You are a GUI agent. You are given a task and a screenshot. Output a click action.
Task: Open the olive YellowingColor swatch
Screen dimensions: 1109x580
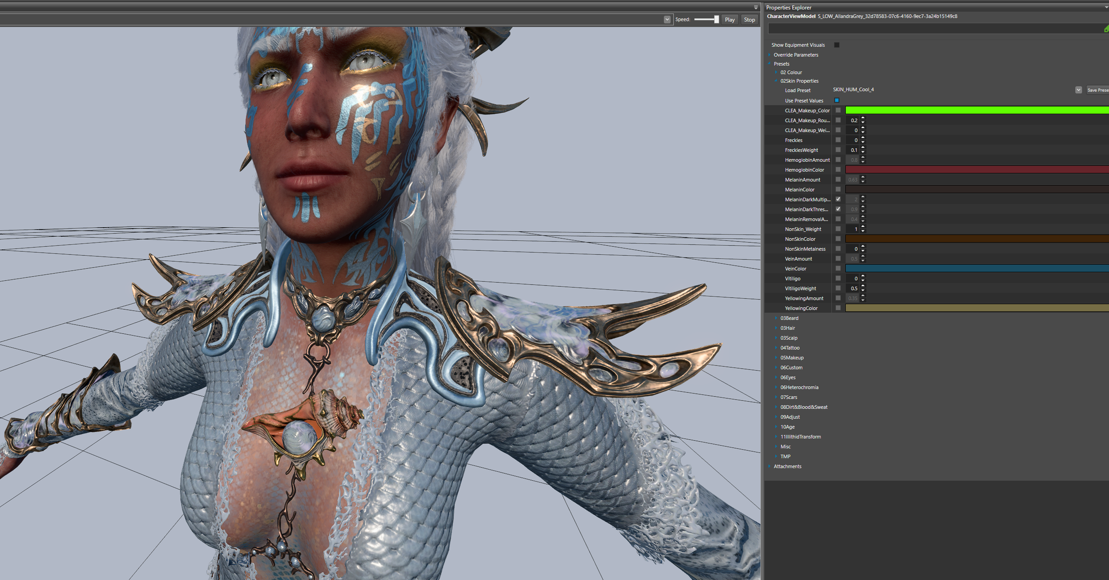977,308
